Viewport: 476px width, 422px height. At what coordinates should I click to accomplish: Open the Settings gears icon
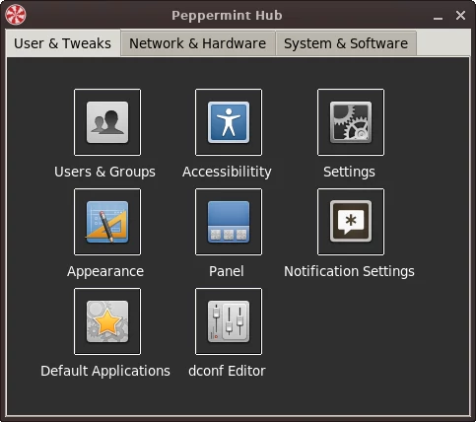351,122
